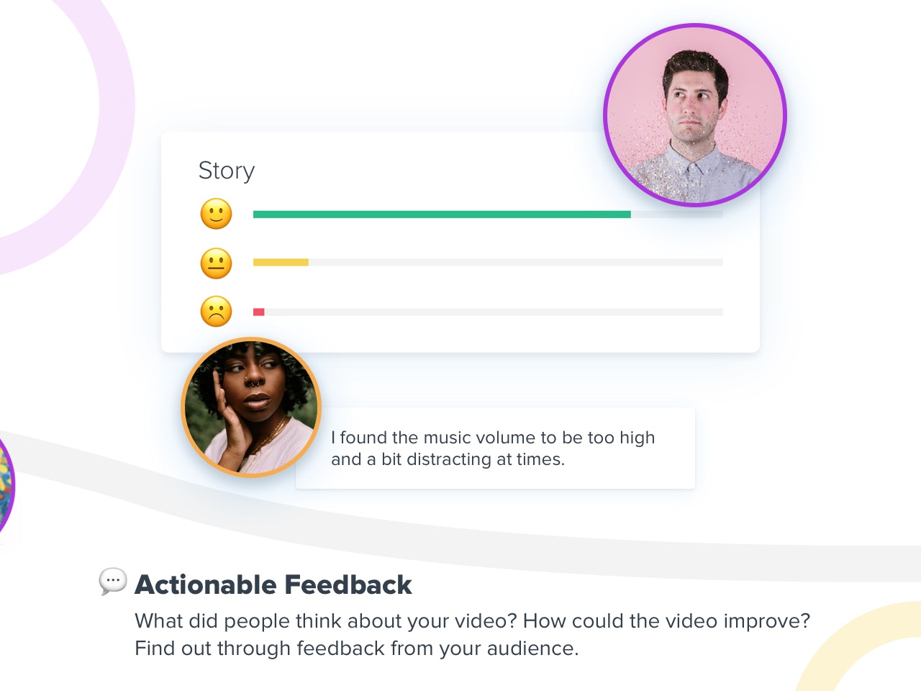Viewport: 921px width, 691px height.
Task: Click the happy smiley face emoji
Action: pyautogui.click(x=216, y=214)
